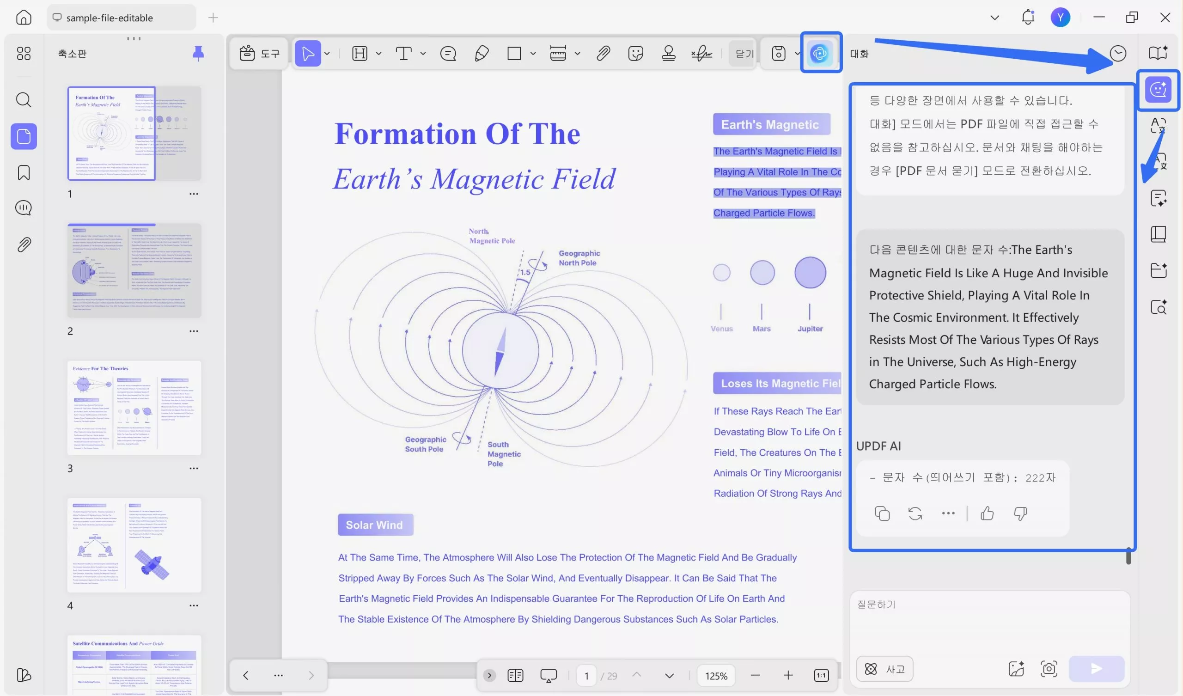Select the sticky note comment tool

coord(448,54)
